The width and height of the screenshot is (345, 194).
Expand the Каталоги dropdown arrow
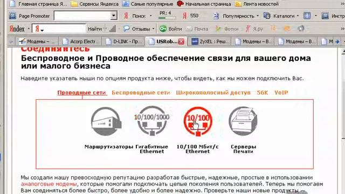tap(298, 16)
